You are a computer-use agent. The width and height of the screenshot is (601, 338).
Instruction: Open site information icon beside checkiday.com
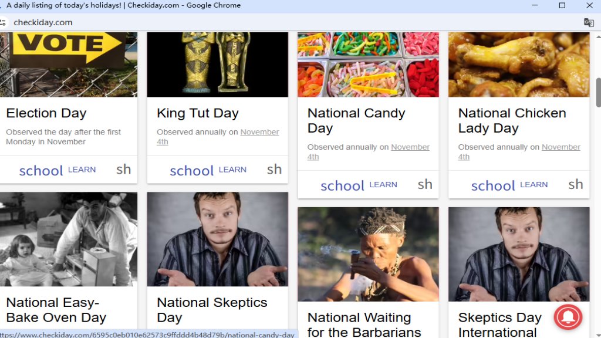[3, 22]
